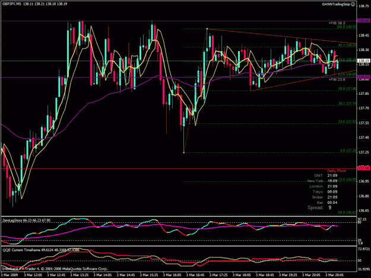Select the -23.6 136.95 Fibonacci label
Image resolution: width=371 pixels, height=278 pixels.
(347, 180)
